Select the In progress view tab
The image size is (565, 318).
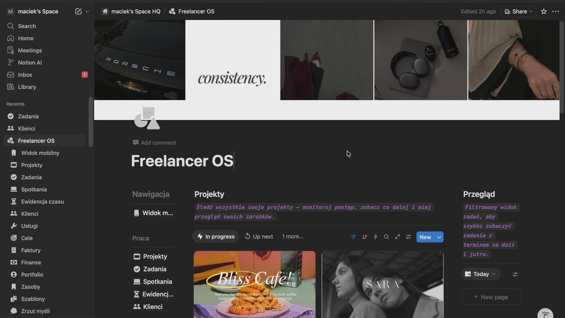pyautogui.click(x=216, y=236)
